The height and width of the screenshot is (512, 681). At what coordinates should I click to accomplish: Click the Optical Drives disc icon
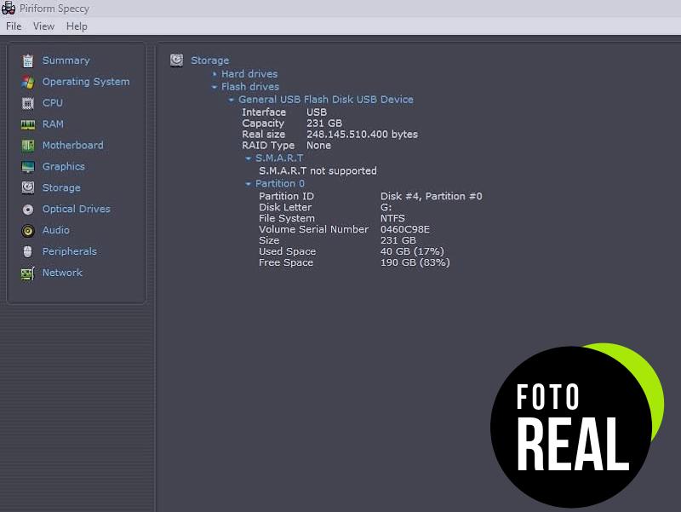[x=28, y=210]
